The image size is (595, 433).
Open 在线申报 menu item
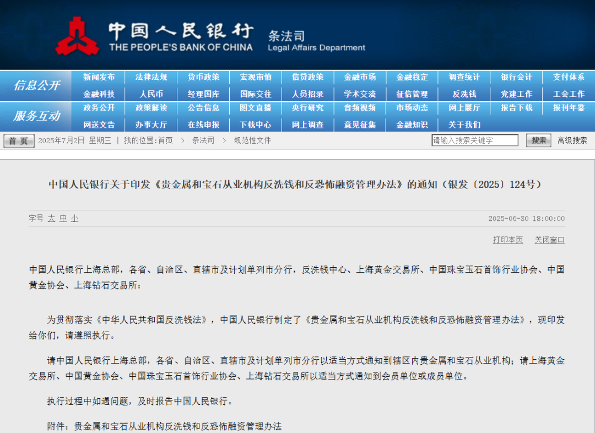pos(203,125)
